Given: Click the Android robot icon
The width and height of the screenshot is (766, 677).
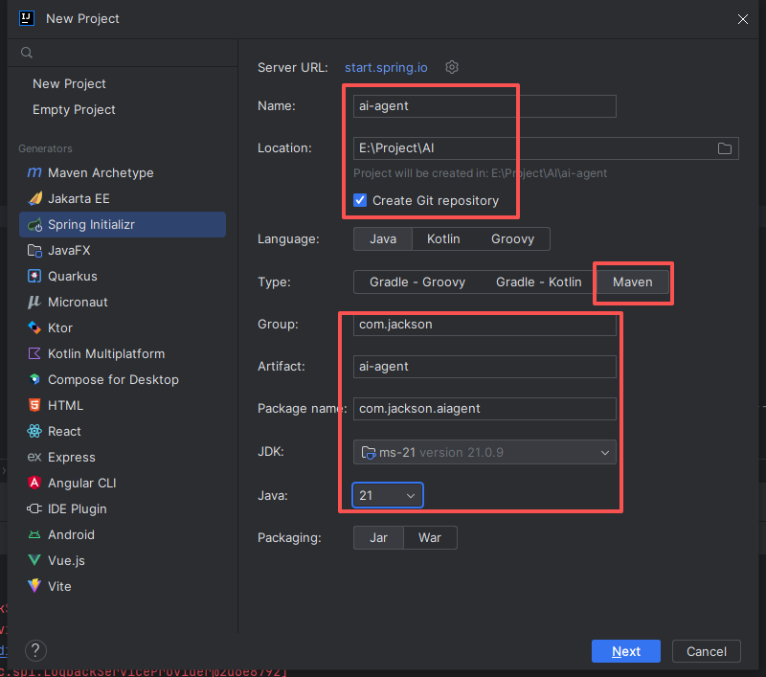Looking at the screenshot, I should pyautogui.click(x=34, y=535).
